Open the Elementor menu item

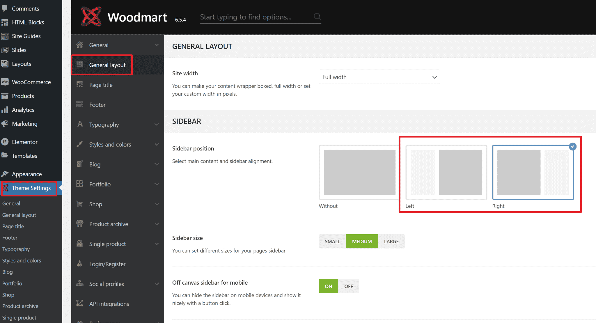pyautogui.click(x=31, y=142)
